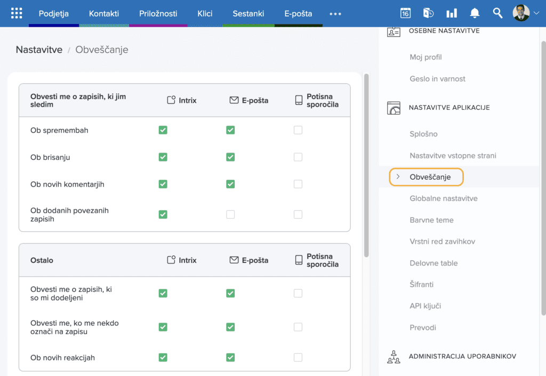The image size is (546, 376).
Task: Switch to the Kontakti tab
Action: (104, 13)
